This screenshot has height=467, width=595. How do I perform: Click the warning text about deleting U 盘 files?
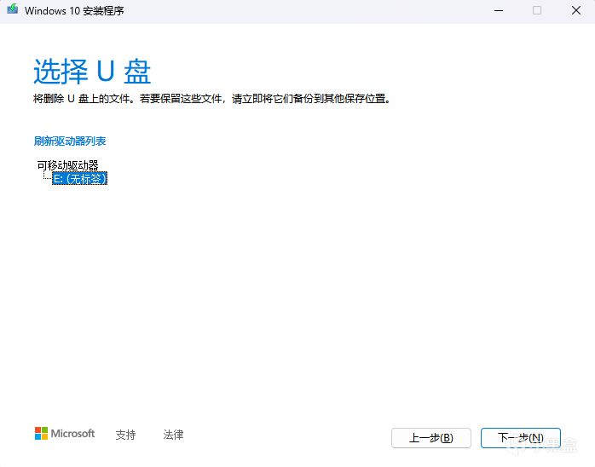pyautogui.click(x=211, y=99)
